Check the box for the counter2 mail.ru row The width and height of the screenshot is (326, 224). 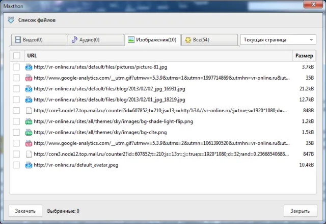[x=16, y=154]
